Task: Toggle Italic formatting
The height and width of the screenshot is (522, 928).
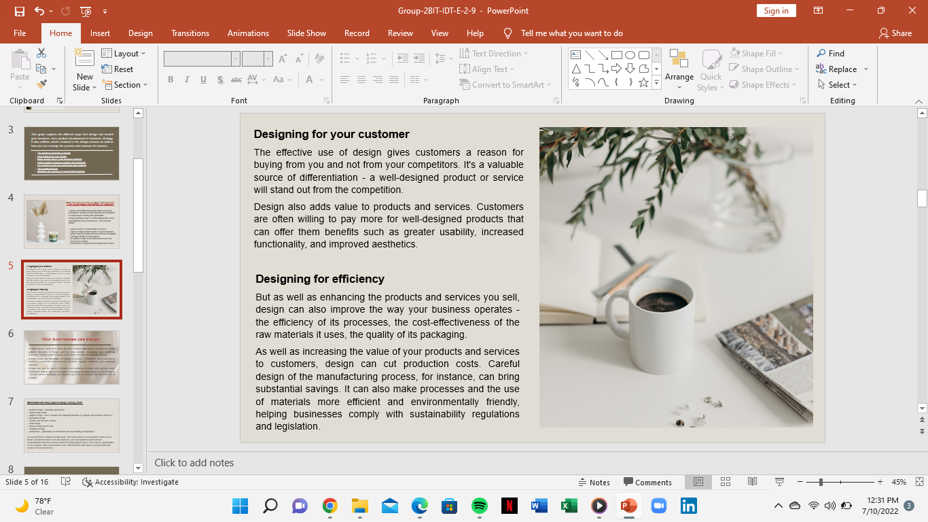Action: coord(187,80)
